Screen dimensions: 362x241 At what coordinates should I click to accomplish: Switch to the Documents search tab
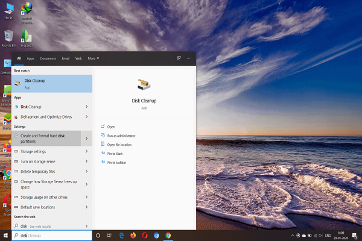[x=48, y=58]
